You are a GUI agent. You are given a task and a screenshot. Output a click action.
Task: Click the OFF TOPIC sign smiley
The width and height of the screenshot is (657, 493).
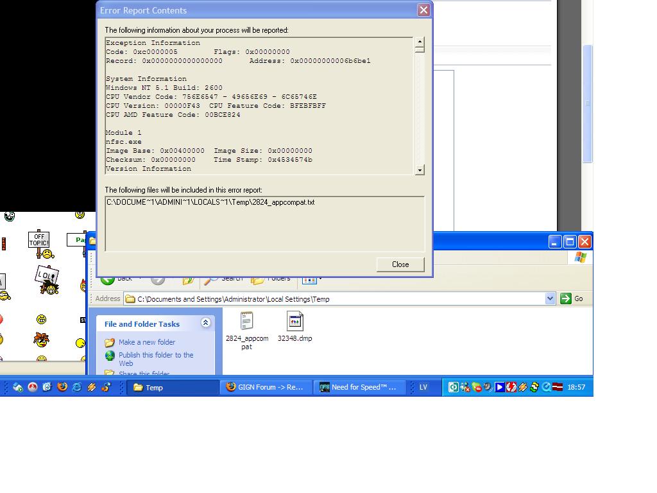[39, 241]
